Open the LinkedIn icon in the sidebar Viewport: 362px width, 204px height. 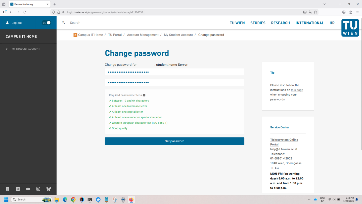tap(18, 189)
